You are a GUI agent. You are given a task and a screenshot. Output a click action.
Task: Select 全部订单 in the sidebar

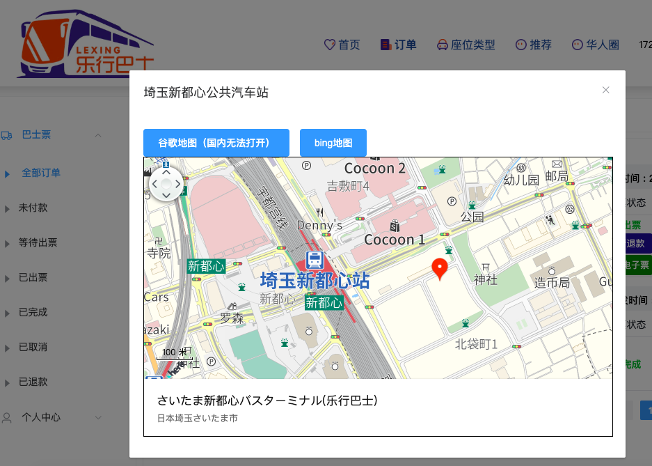pos(41,173)
